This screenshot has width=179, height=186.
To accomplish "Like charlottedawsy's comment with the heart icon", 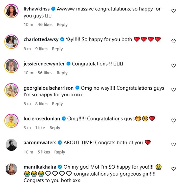I will (x=174, y=41).
